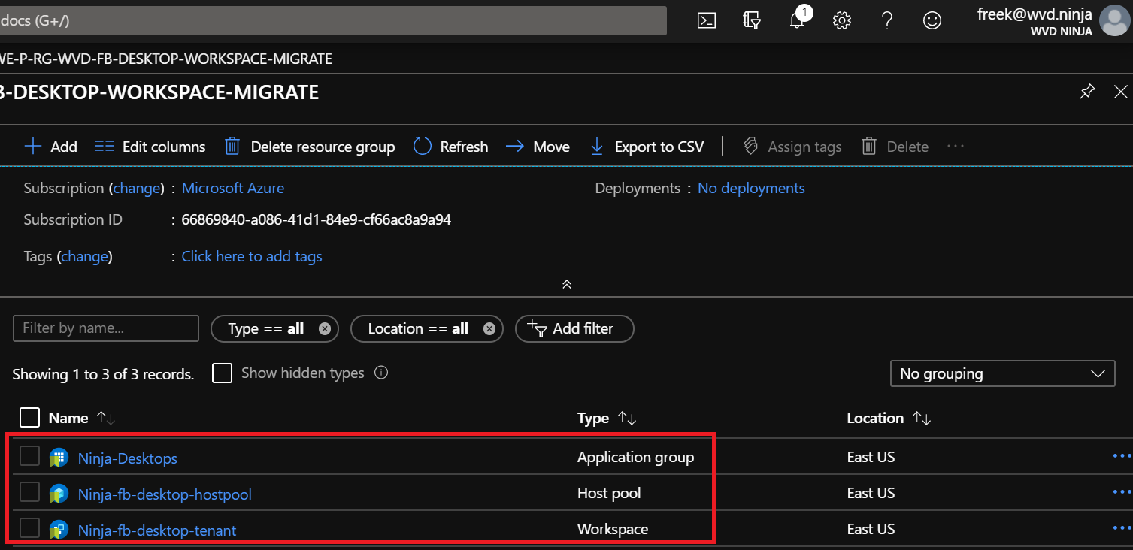Open the Cloud Shell icon
This screenshot has width=1133, height=550.
(x=707, y=20)
